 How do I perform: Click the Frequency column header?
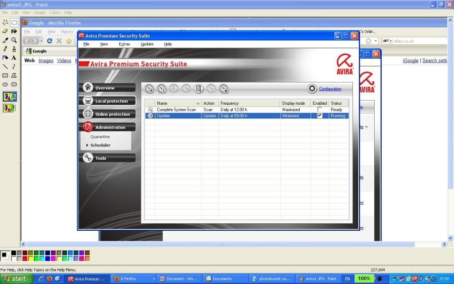coord(249,103)
